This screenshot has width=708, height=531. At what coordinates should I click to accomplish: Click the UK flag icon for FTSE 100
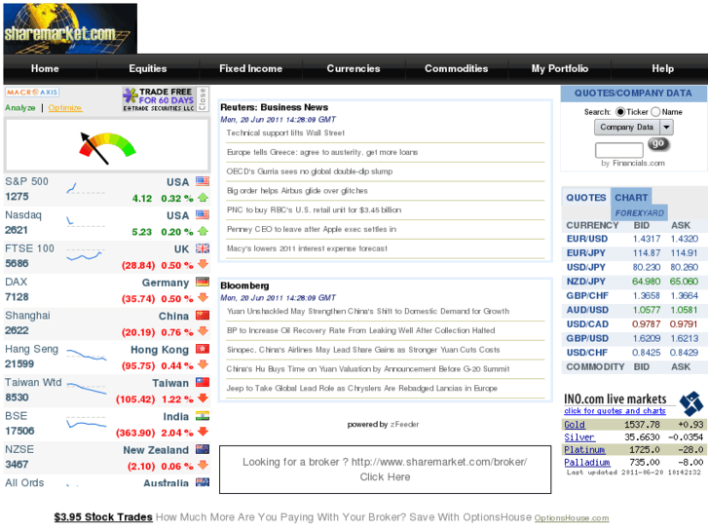203,248
